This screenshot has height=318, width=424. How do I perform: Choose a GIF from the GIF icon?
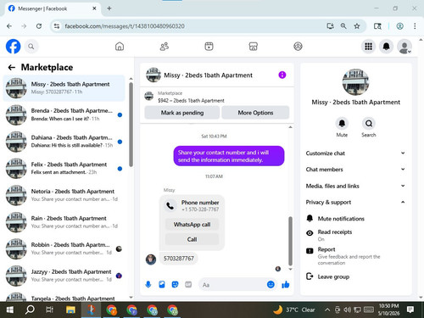(x=188, y=284)
